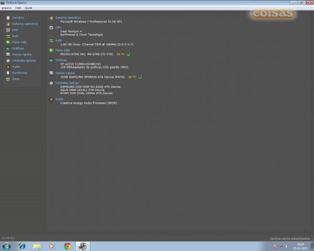
Task: Select Sistema operativo in the sidebar
Action: 25,24
